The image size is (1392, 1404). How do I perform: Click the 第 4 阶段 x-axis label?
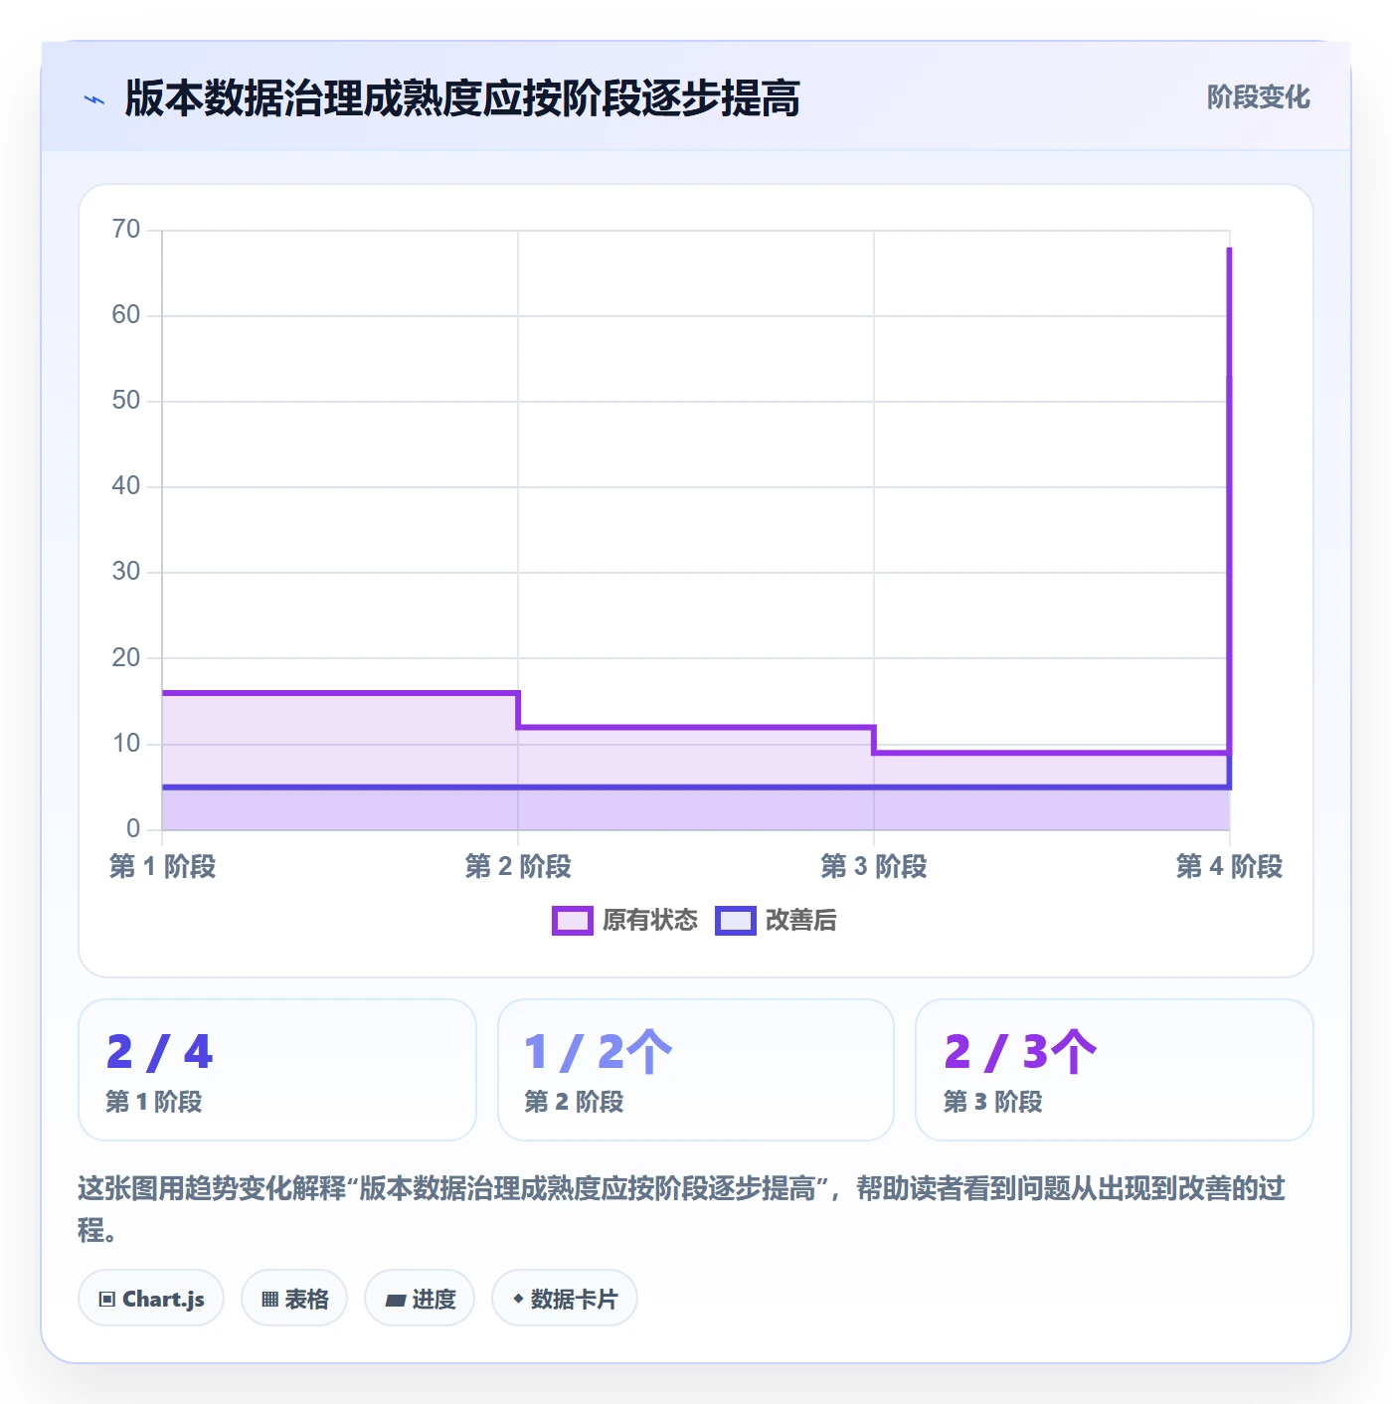[x=1229, y=867]
